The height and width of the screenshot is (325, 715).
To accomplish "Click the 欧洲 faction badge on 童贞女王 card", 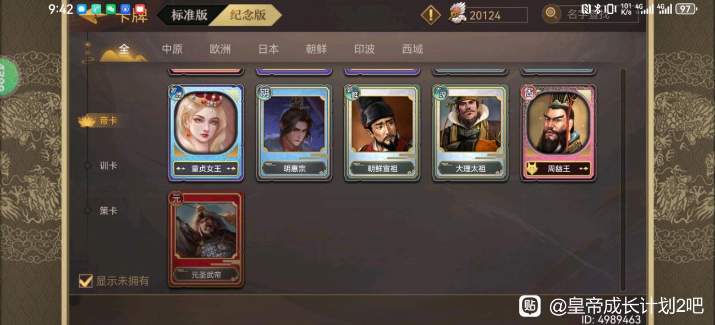I will (x=175, y=92).
